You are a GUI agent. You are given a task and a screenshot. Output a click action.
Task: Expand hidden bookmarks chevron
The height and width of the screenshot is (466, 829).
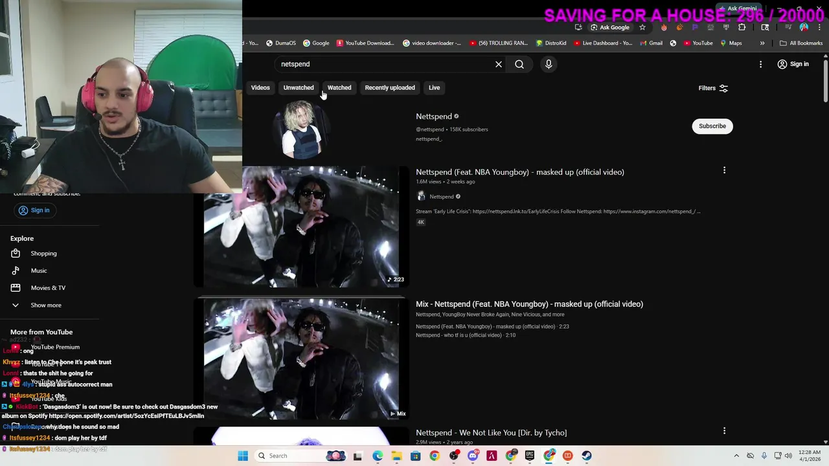[762, 43]
